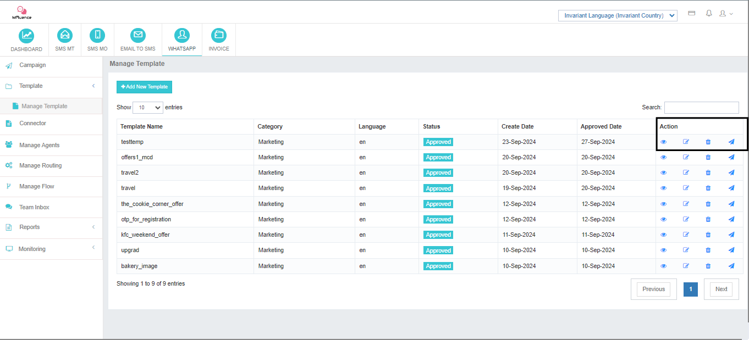Switch to the WhatsApp tab
749x340 pixels.
click(x=182, y=40)
